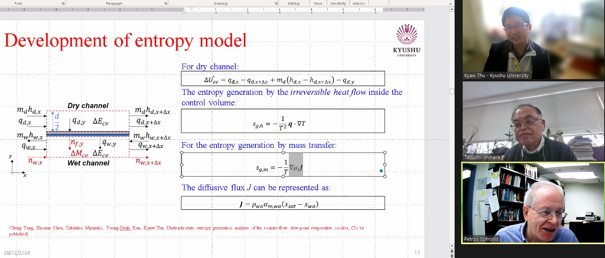Click the diffusive flux J equation box

point(283,203)
